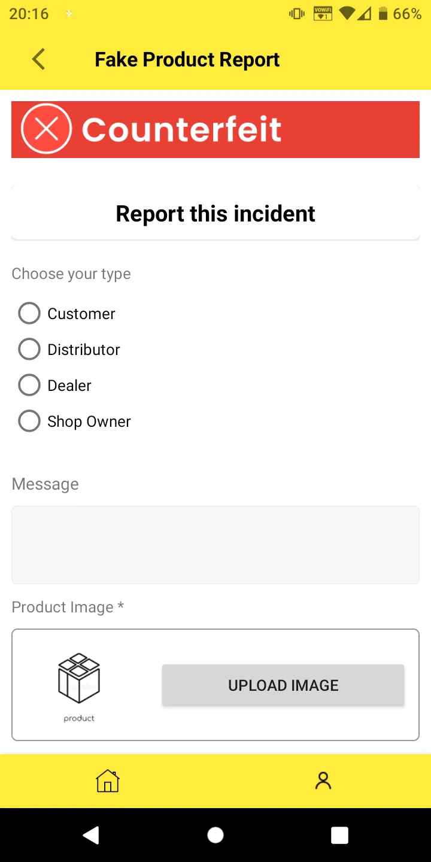Image resolution: width=431 pixels, height=862 pixels.
Task: Tap the Fake Product Report title
Action: click(187, 59)
